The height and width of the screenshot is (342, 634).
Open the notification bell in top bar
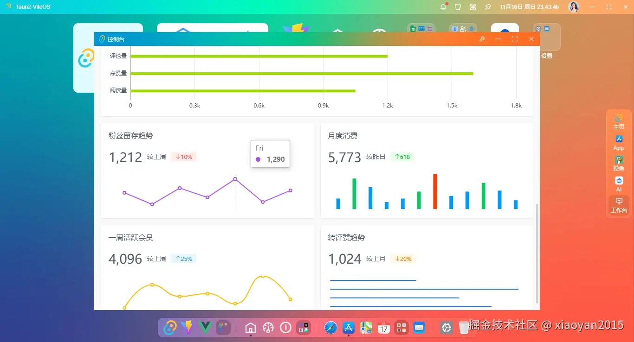click(x=443, y=7)
